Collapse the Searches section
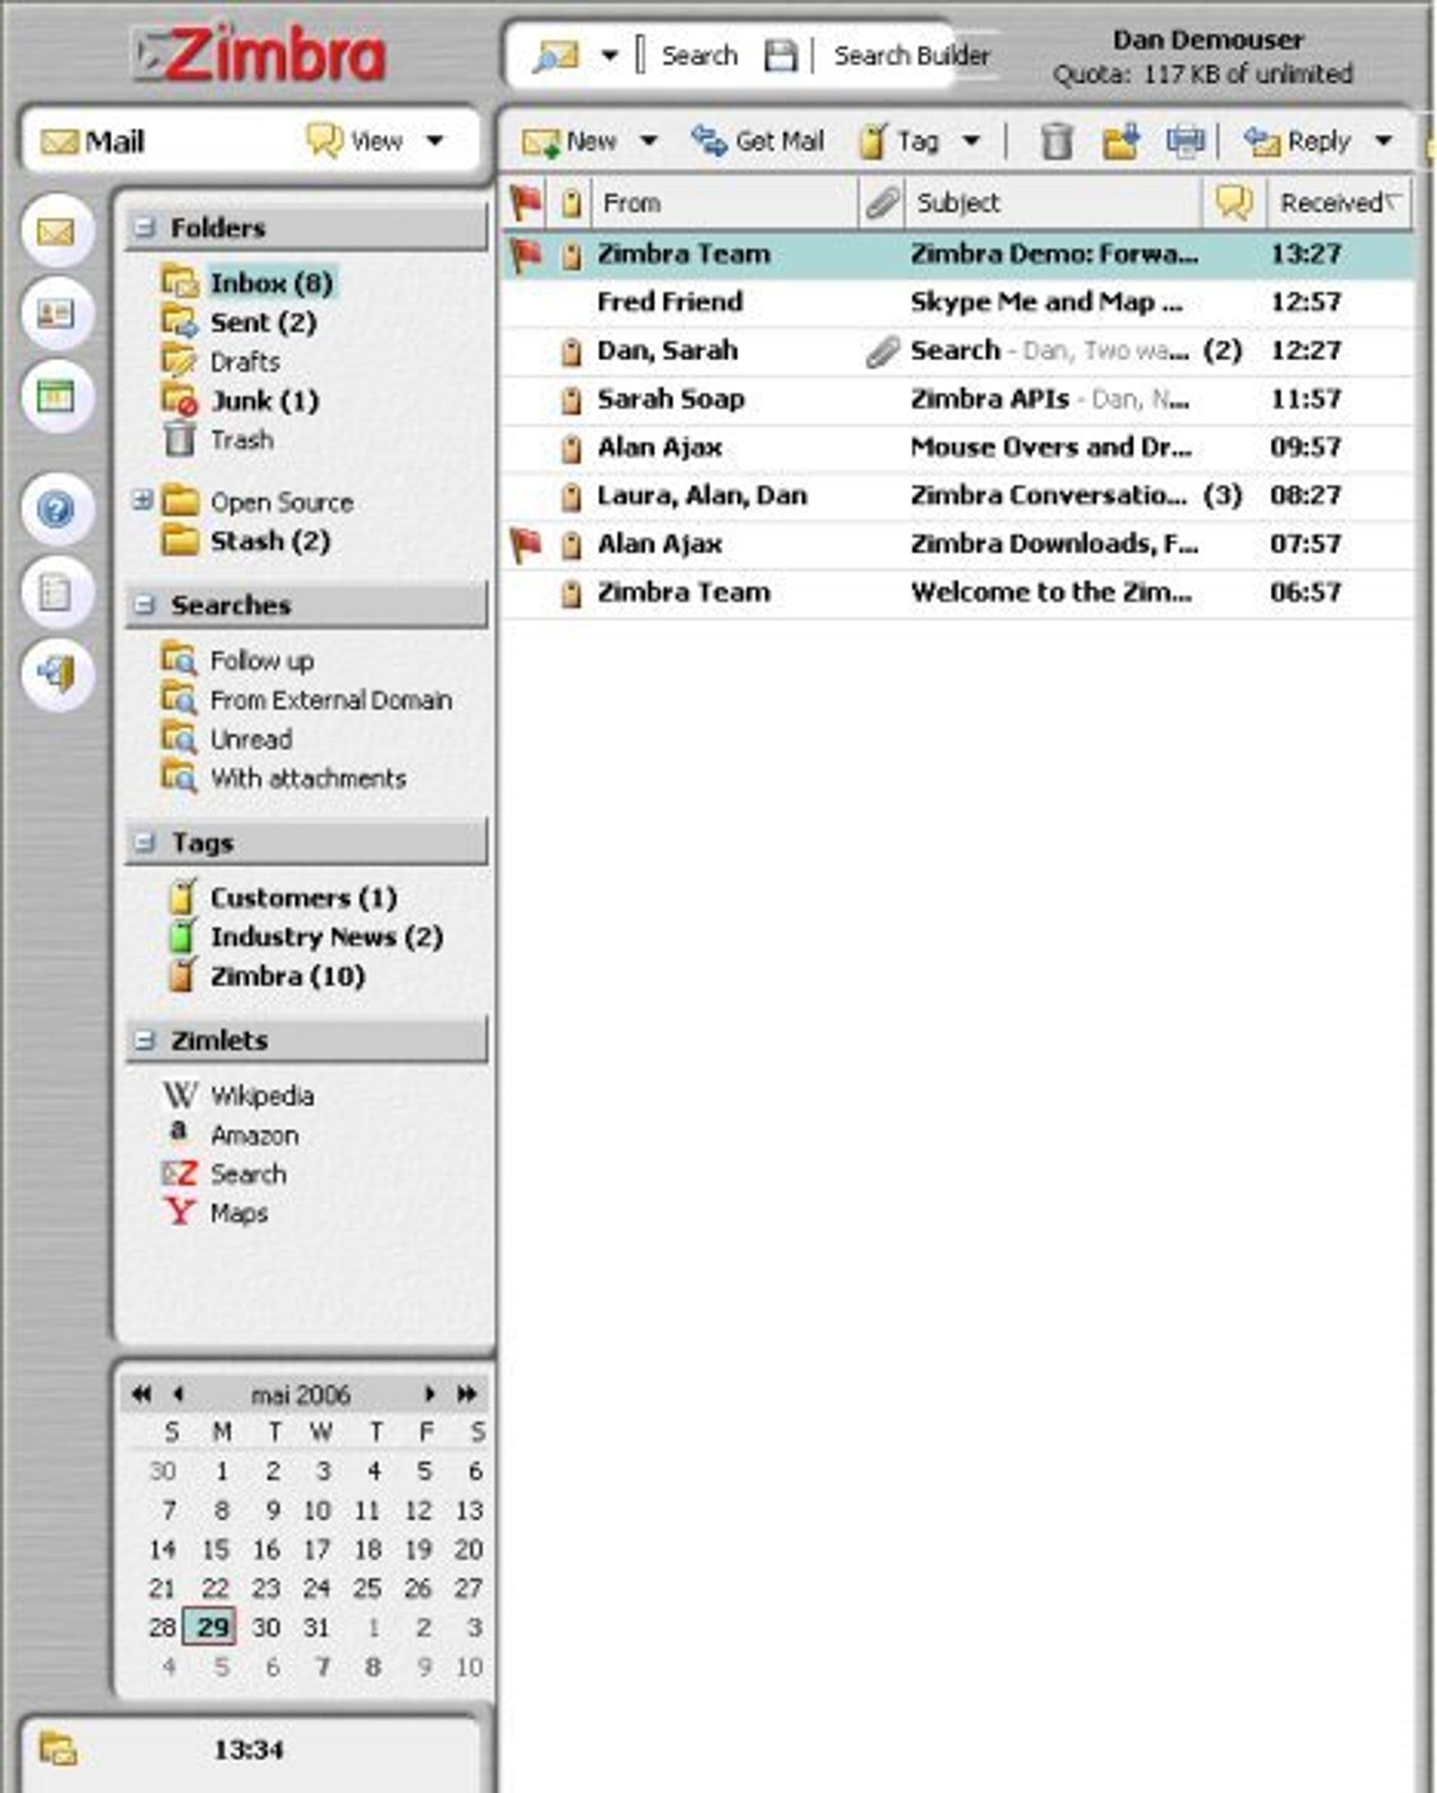 pyautogui.click(x=144, y=605)
